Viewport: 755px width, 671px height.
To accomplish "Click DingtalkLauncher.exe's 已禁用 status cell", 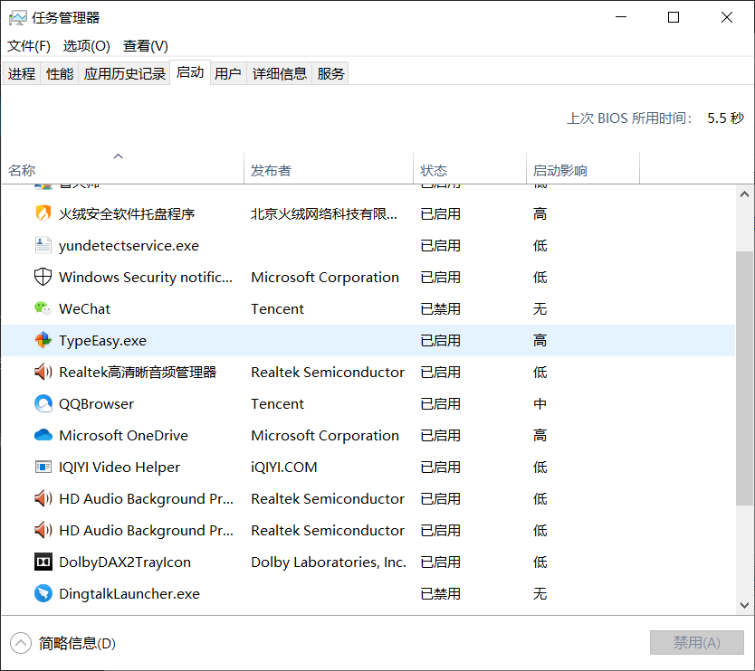I will point(440,593).
